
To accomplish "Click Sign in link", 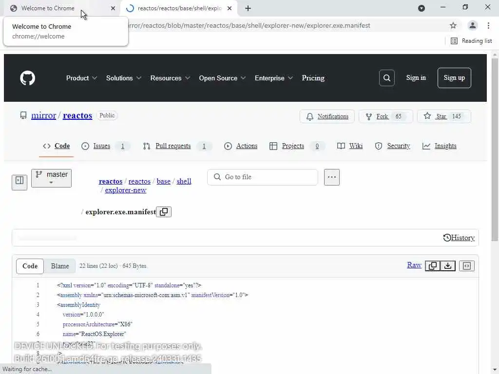I will click(x=416, y=77).
